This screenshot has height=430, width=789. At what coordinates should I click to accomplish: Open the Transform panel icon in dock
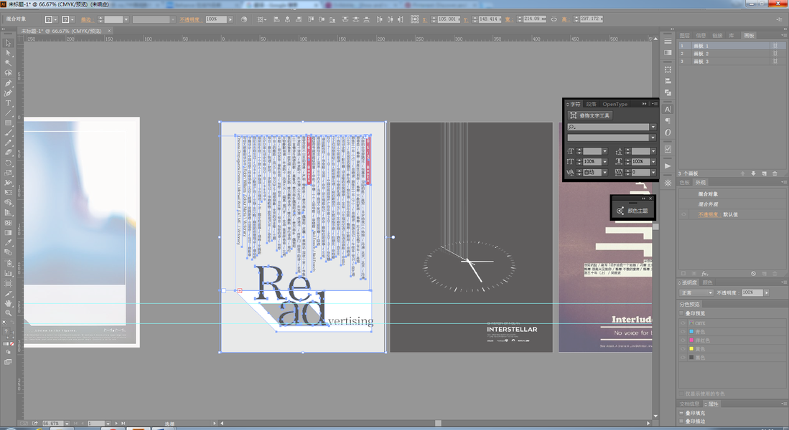click(668, 70)
